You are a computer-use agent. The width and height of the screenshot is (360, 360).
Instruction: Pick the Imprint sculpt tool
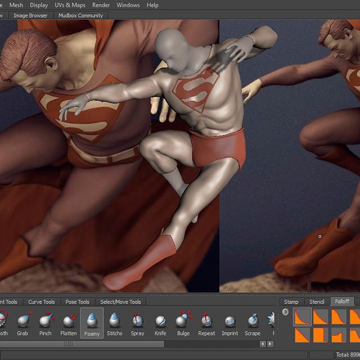pos(229,322)
